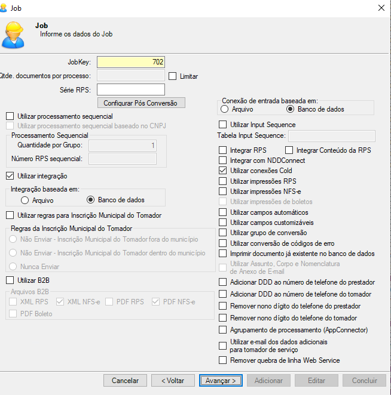The height and width of the screenshot is (395, 391).
Task: Check Integrar com NDDConnect
Action: 223,161
